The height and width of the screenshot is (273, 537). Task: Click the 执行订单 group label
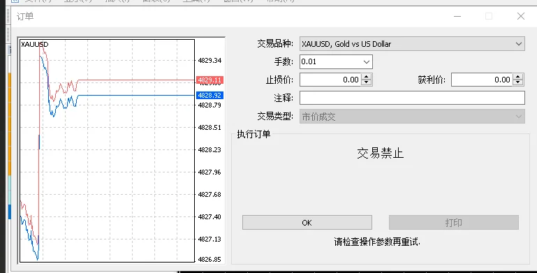click(253, 134)
